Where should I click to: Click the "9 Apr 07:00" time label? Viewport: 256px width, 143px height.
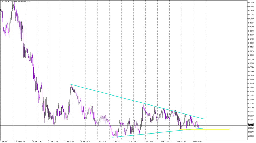pyautogui.click(x=20, y=141)
